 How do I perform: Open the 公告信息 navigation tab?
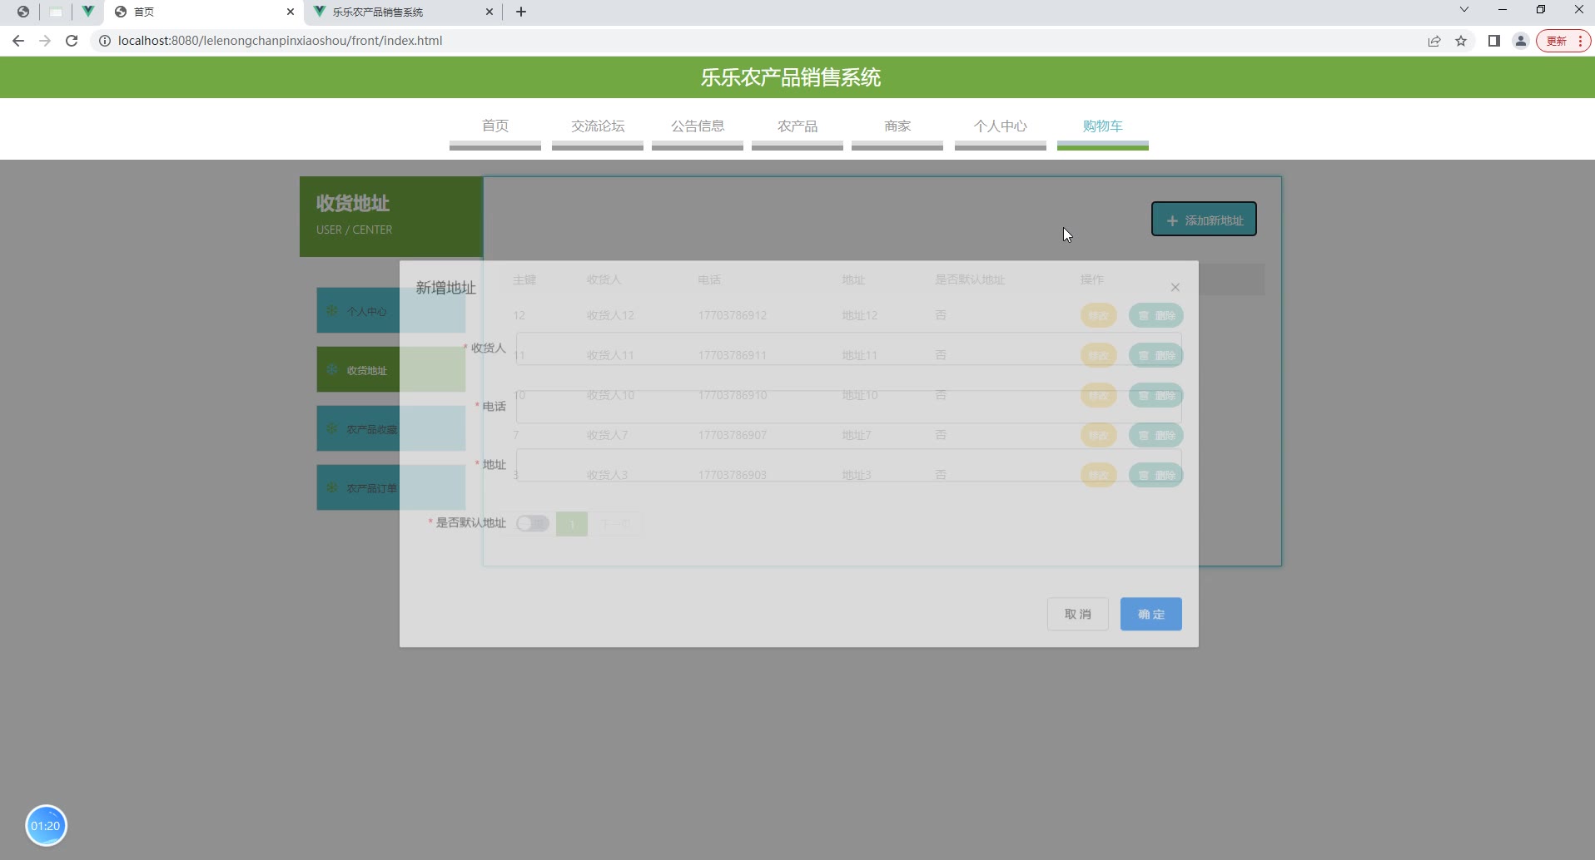(698, 126)
